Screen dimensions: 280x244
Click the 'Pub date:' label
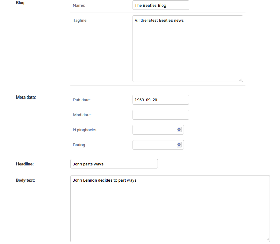coord(82,100)
